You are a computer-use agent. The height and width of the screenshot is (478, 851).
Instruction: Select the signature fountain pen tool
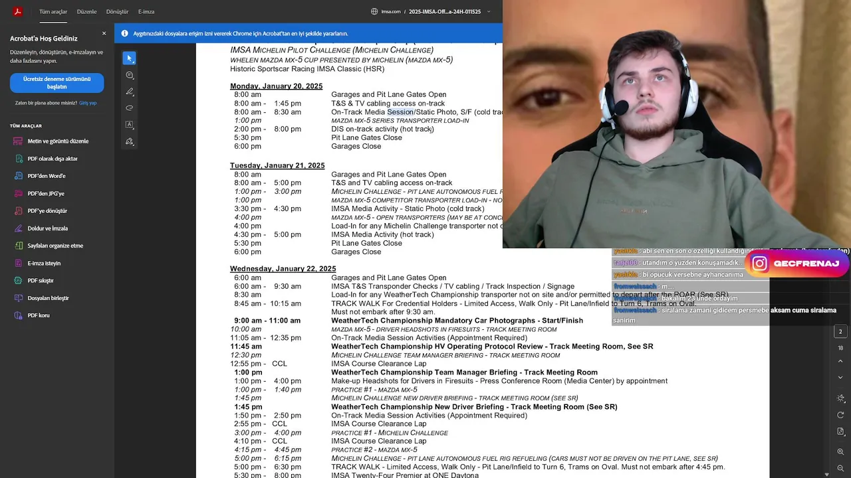click(130, 141)
